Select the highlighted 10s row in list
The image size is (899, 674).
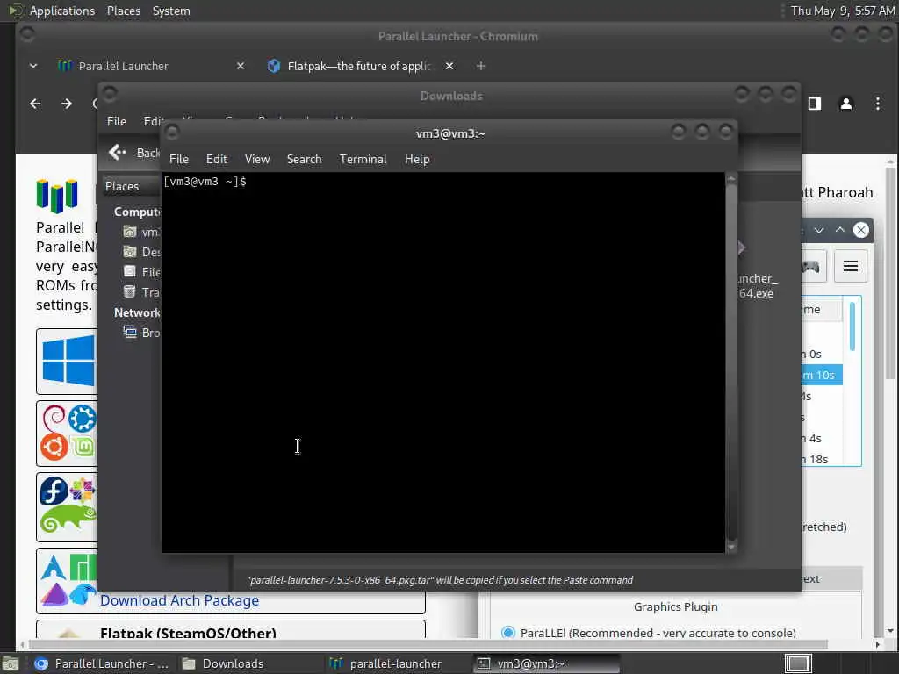coord(822,375)
